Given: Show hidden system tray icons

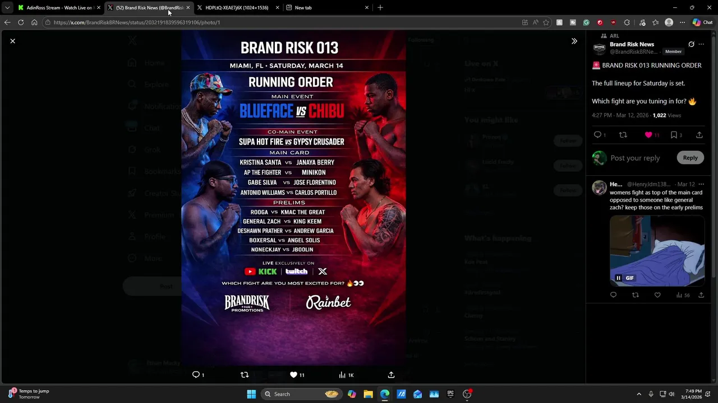Looking at the screenshot, I should [638, 394].
